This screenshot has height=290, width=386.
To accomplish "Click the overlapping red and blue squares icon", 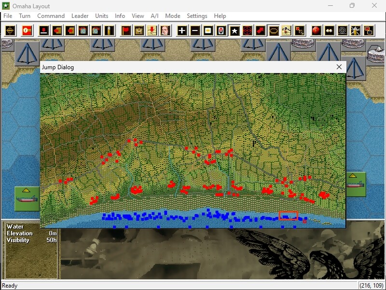I will (x=369, y=30).
